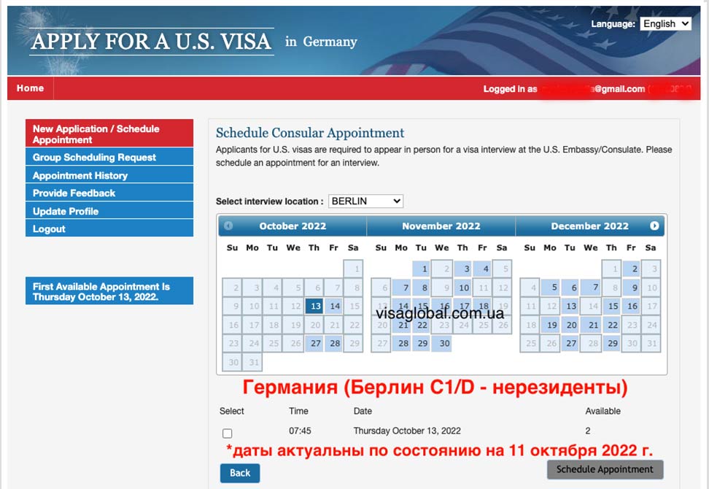Viewport: 709px width, 489px height.
Task: Select December 7 in the calendar
Action: [x=591, y=288]
